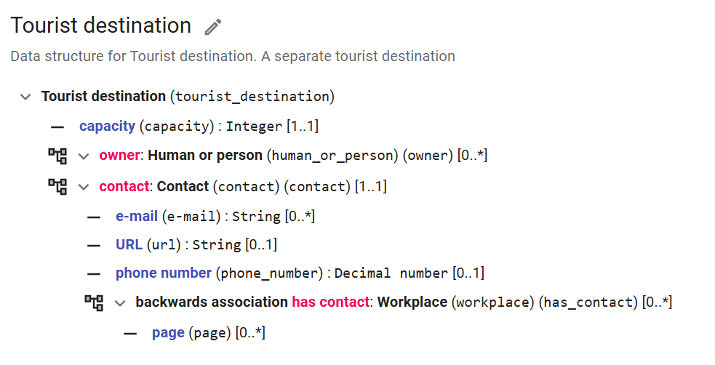The width and height of the screenshot is (715, 365).
Task: Open the phone number attribute link
Action: [x=164, y=273]
